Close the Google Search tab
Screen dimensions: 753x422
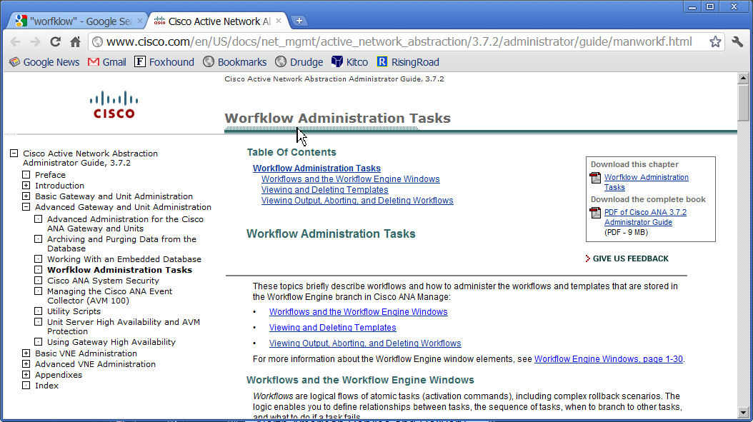coord(140,21)
